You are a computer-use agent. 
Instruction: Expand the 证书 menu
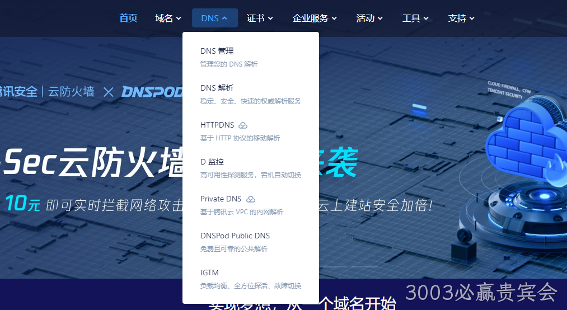(260, 18)
